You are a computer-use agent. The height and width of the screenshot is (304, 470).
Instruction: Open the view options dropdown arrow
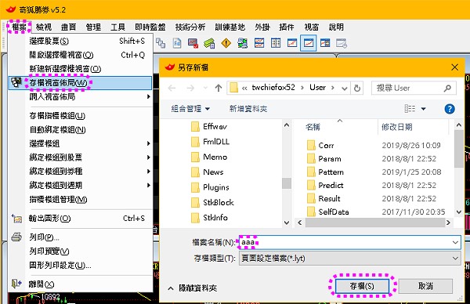[x=424, y=109]
